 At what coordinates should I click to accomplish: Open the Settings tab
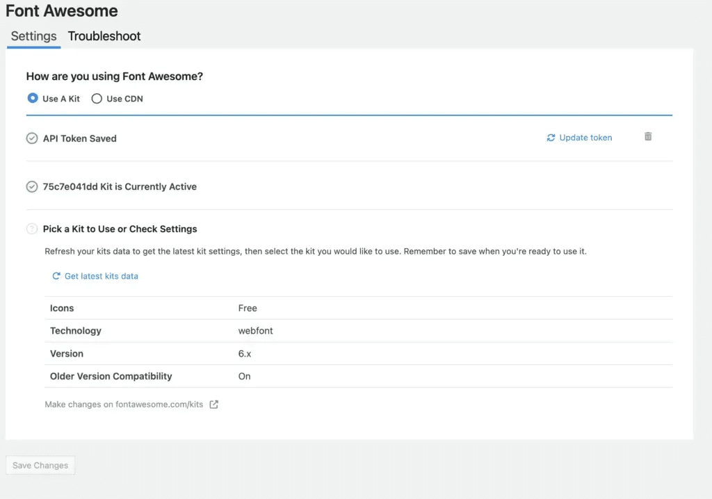(33, 36)
